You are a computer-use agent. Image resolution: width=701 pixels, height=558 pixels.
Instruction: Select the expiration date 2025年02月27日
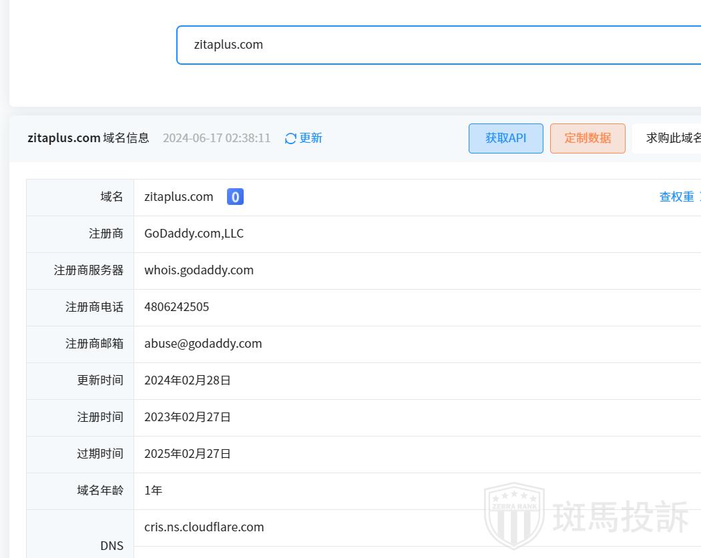click(x=188, y=454)
